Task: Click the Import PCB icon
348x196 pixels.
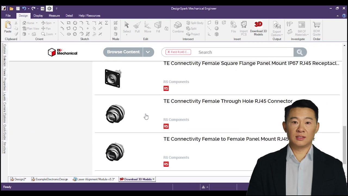Action: pyautogui.click(x=244, y=28)
